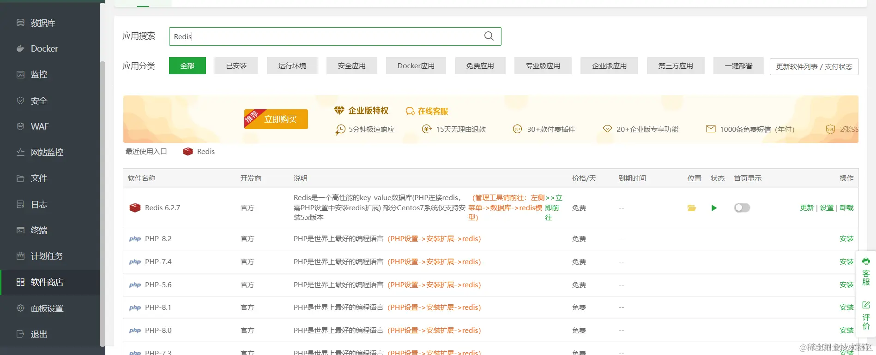Click Redis icon in recently used entries
This screenshot has width=876, height=355.
tap(187, 151)
